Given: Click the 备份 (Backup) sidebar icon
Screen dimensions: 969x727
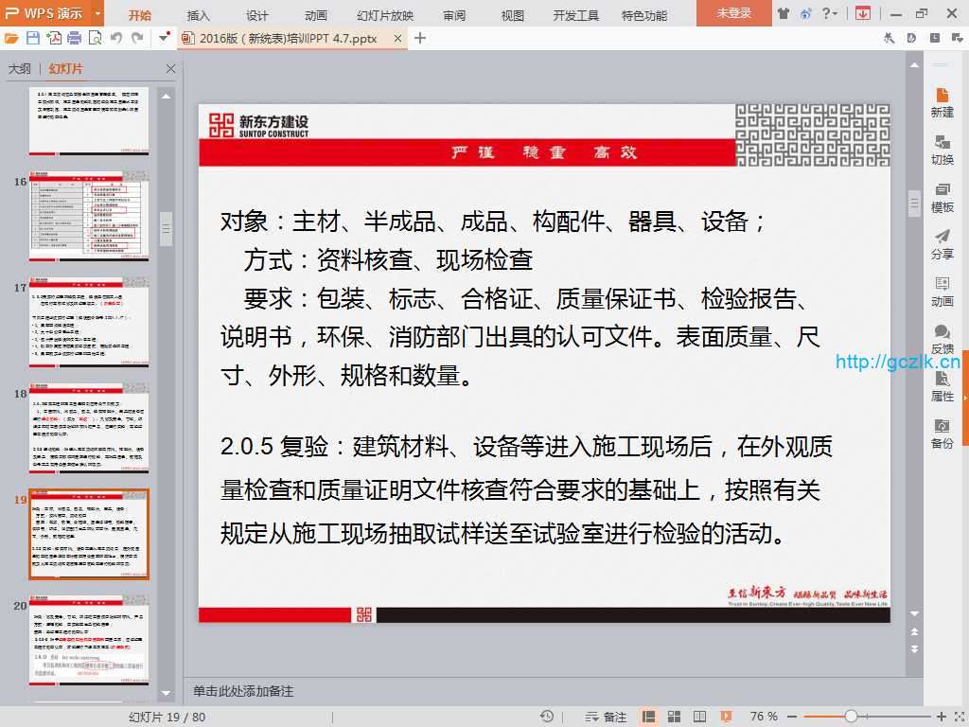Looking at the screenshot, I should pos(942,434).
